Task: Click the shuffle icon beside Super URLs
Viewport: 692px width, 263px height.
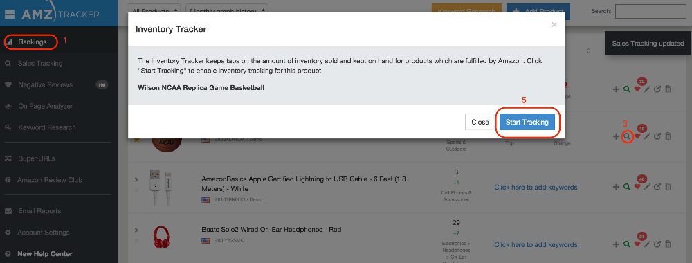Action: (x=8, y=158)
